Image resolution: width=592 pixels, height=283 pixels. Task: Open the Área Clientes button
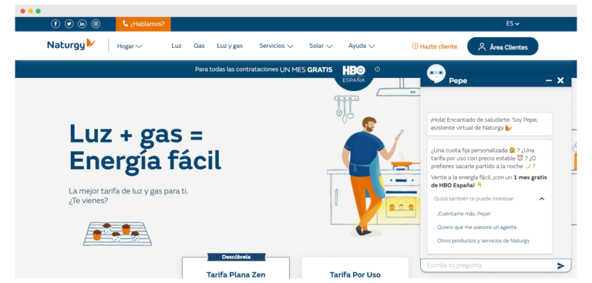(502, 46)
